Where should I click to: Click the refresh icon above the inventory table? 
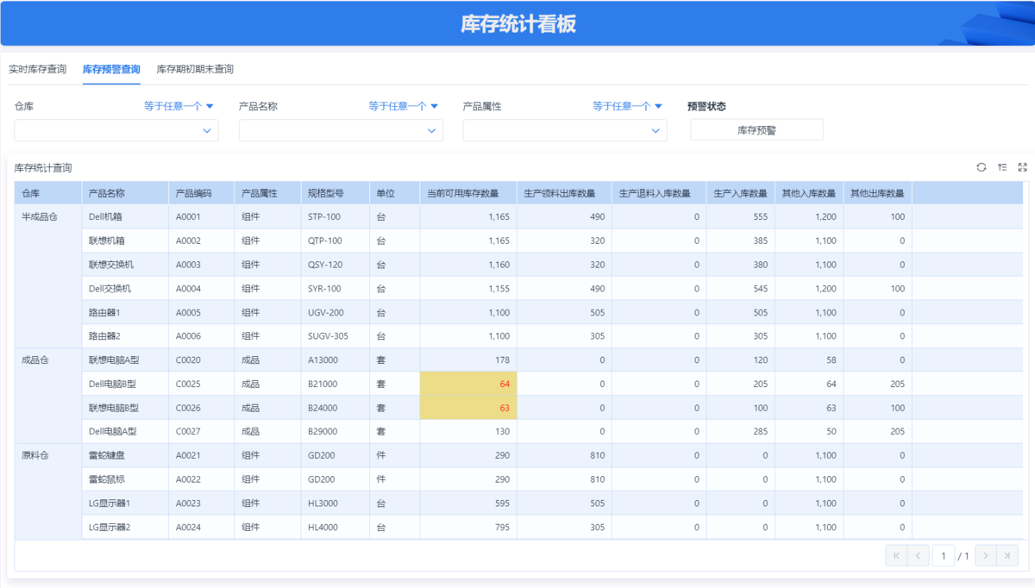pyautogui.click(x=981, y=167)
